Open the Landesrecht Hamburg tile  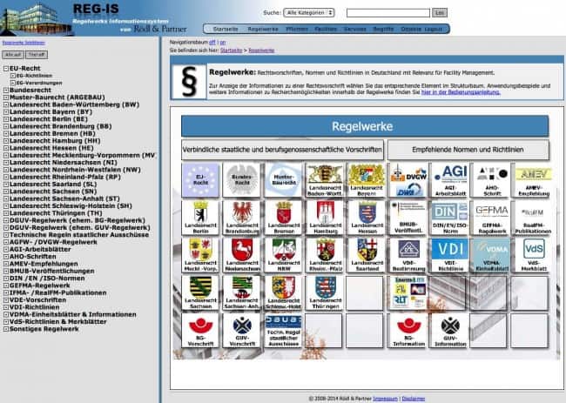coord(325,218)
